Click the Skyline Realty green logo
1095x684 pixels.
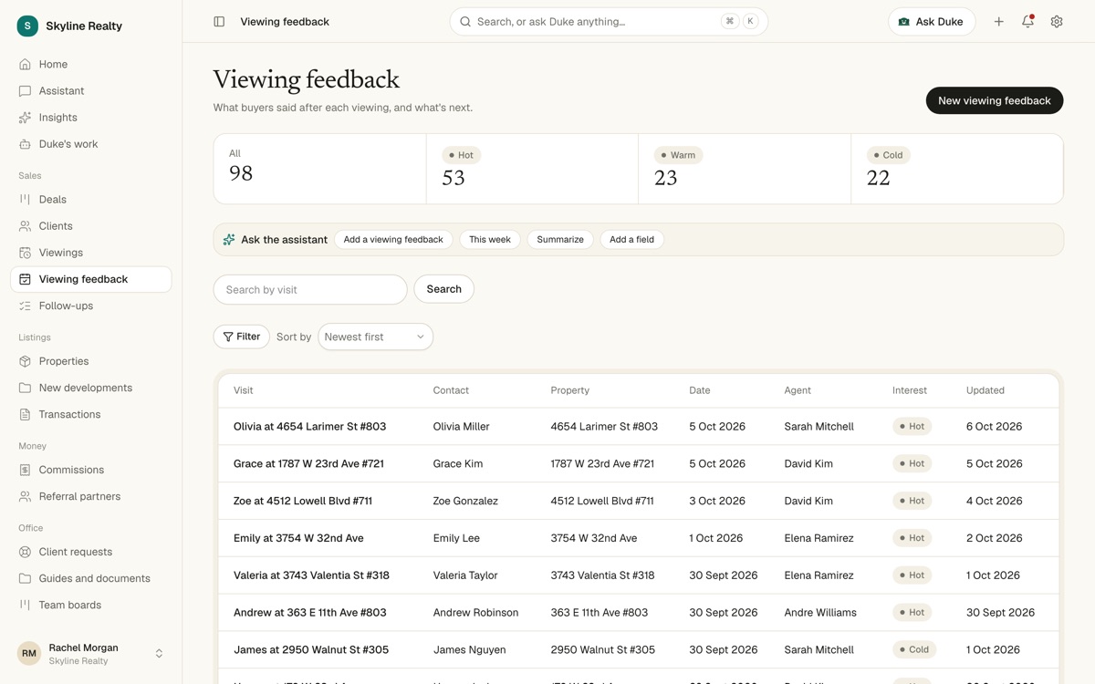[27, 26]
